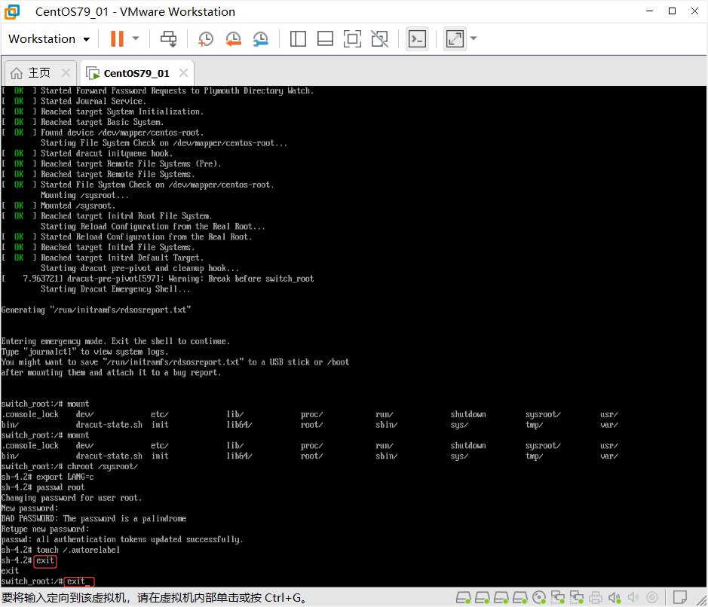Click 'all authentication tokens updated successfully' line
This screenshot has width=708, height=607.
point(122,540)
